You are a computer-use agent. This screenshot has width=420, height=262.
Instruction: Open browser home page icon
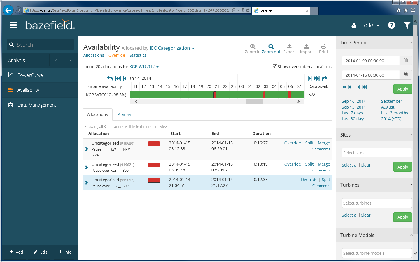coord(399,10)
